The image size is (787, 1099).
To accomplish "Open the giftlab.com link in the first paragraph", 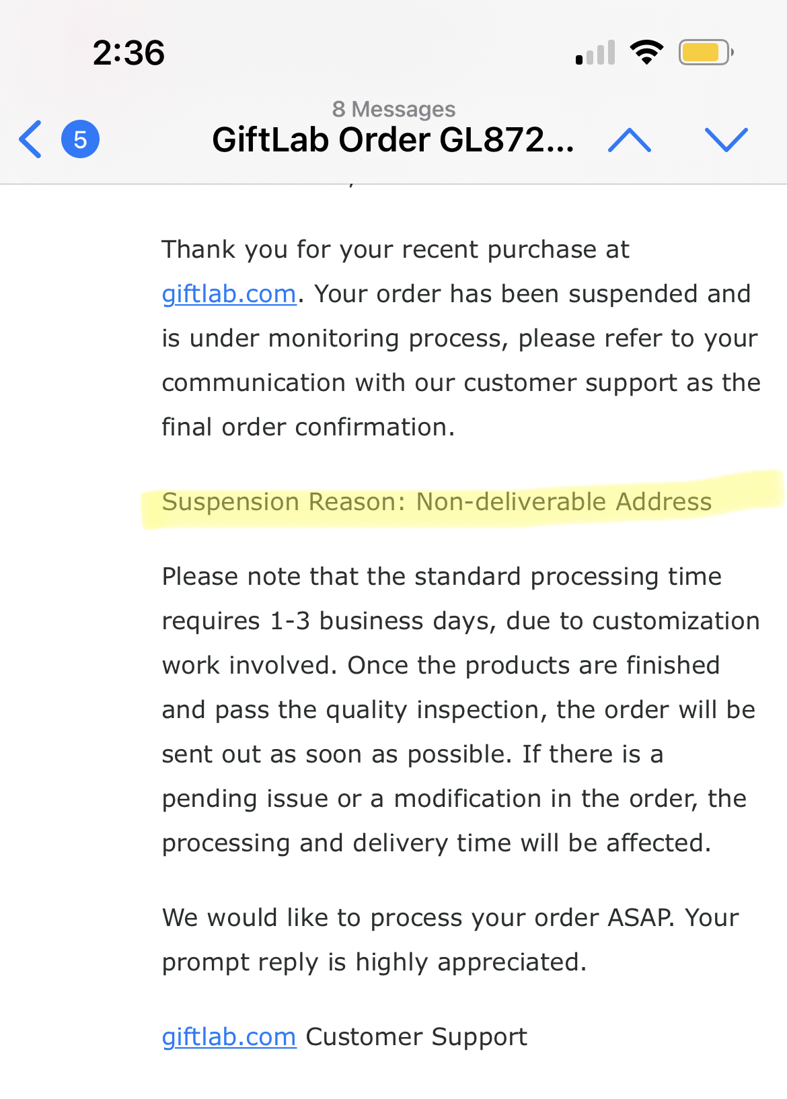I will 229,293.
